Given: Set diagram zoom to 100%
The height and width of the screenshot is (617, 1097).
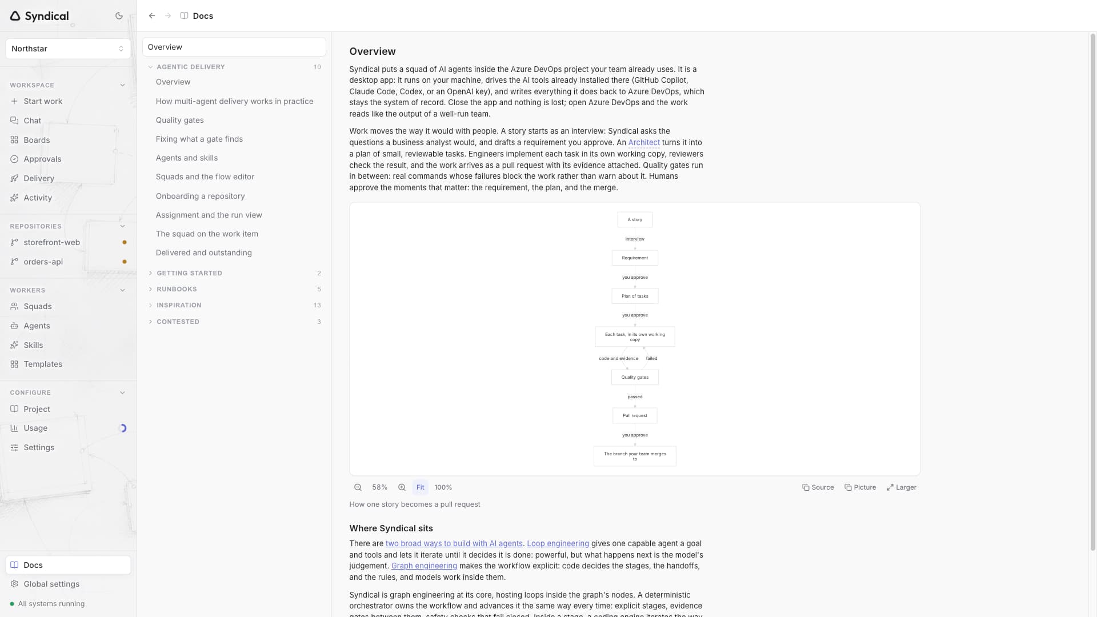Looking at the screenshot, I should [x=443, y=487].
